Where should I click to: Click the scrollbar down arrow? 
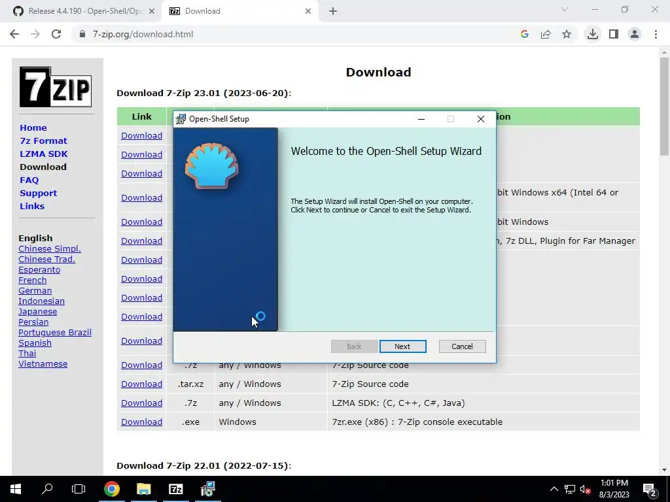pyautogui.click(x=664, y=470)
